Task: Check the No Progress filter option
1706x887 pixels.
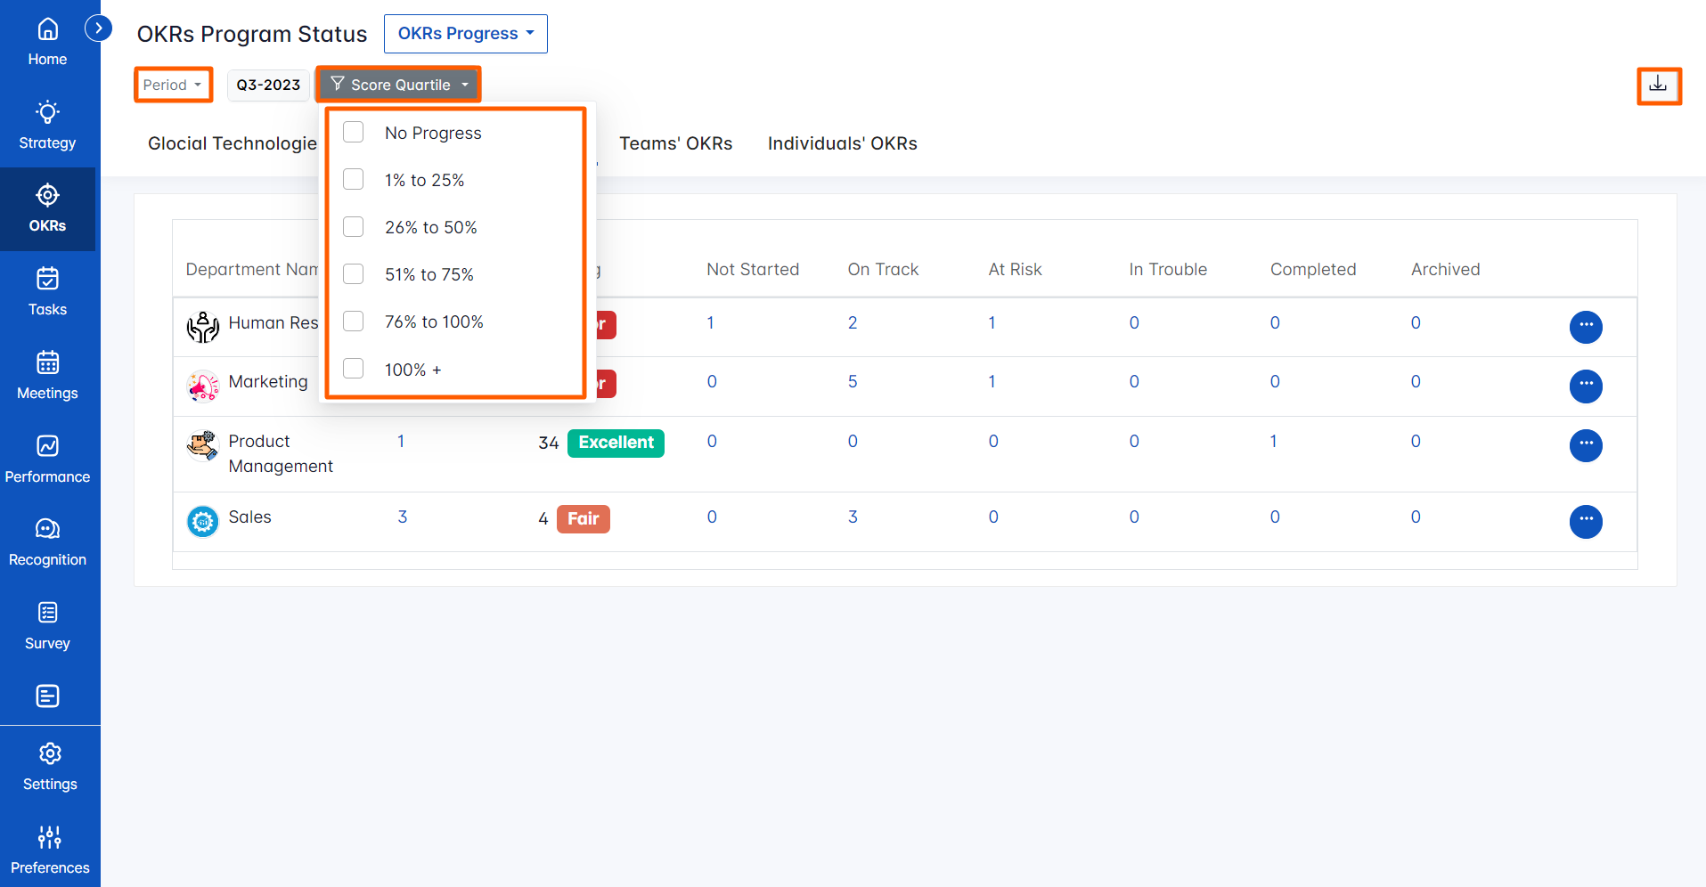Action: 353,131
